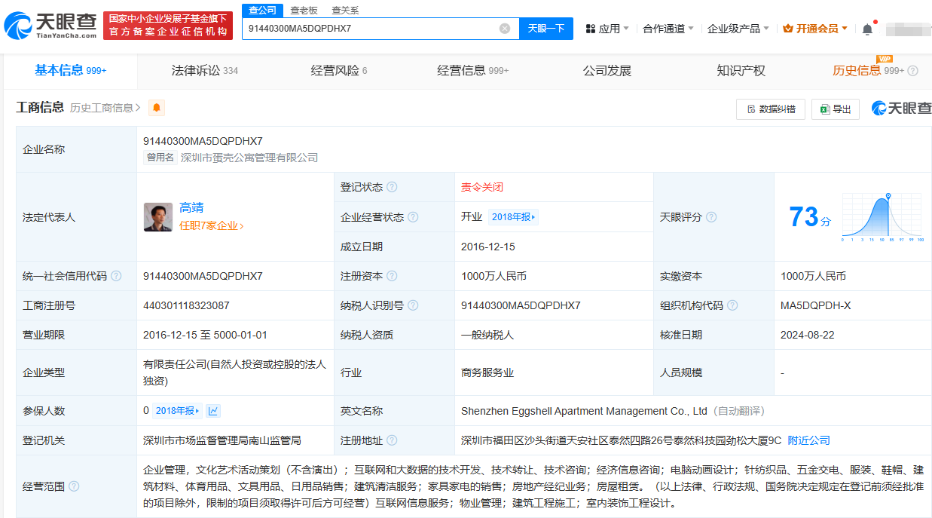
Task: Click the help icon beside 企业经营状态
Action: [x=413, y=217]
